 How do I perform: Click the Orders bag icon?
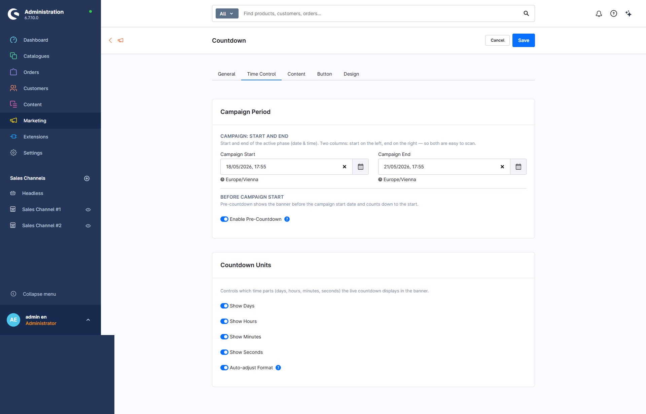13,72
